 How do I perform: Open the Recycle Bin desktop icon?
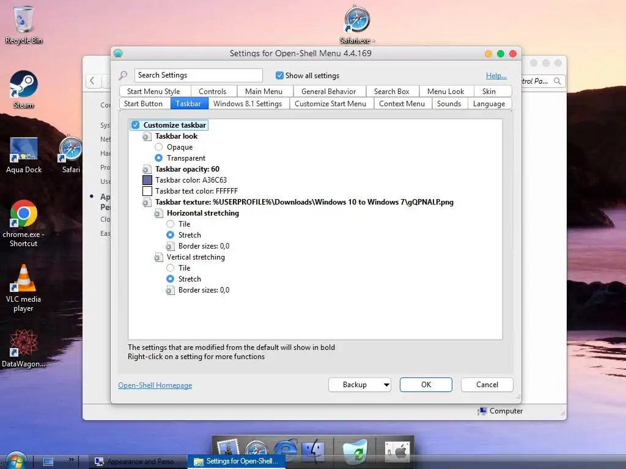(23, 24)
